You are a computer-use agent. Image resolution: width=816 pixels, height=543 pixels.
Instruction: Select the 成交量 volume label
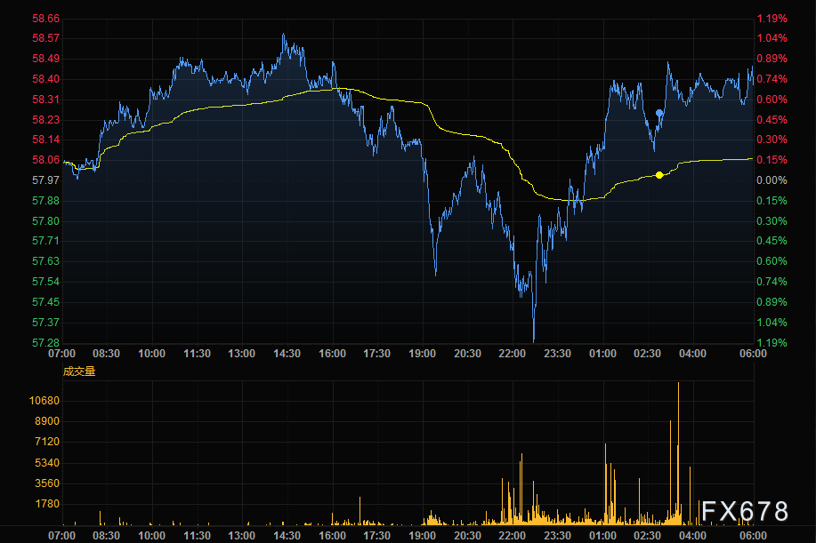pyautogui.click(x=78, y=371)
